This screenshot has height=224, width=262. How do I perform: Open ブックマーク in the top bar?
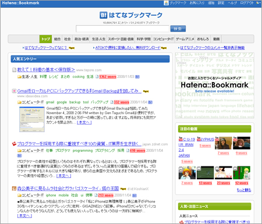(178, 3)
